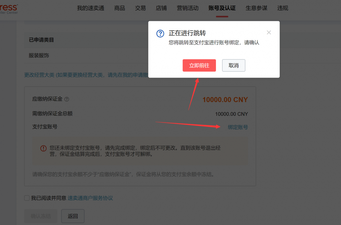Click the 账号及认证 navigation tab
The height and width of the screenshot is (225, 341).
(222, 8)
